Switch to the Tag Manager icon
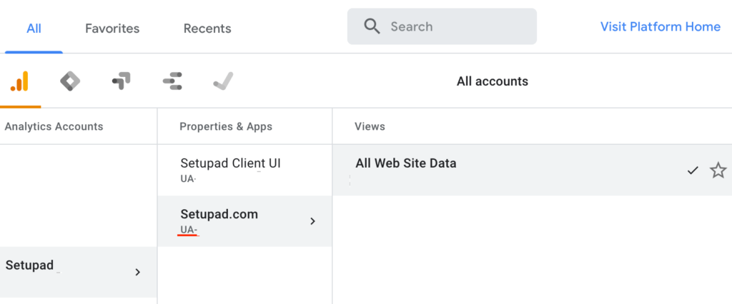This screenshot has width=732, height=304. 69,81
